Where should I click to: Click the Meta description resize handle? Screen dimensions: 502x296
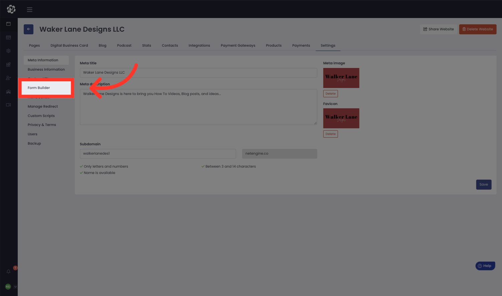coord(315,123)
